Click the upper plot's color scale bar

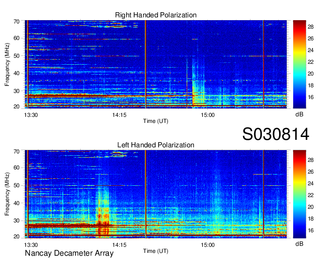pyautogui.click(x=299, y=64)
